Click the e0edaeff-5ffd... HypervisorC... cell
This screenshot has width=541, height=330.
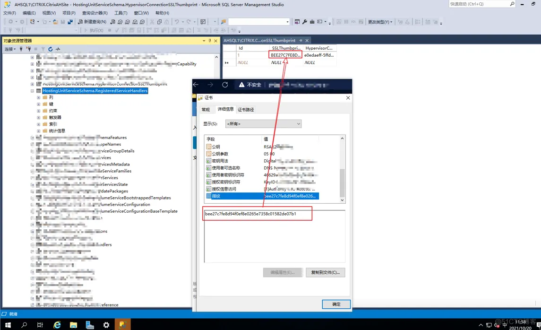[319, 55]
